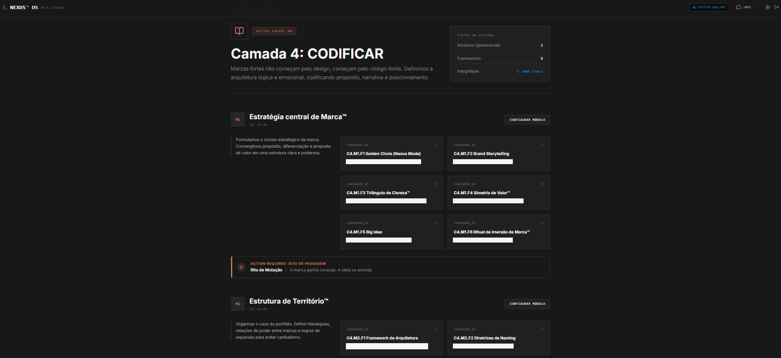Click the M1 module badge
The image size is (781, 358).
238,120
